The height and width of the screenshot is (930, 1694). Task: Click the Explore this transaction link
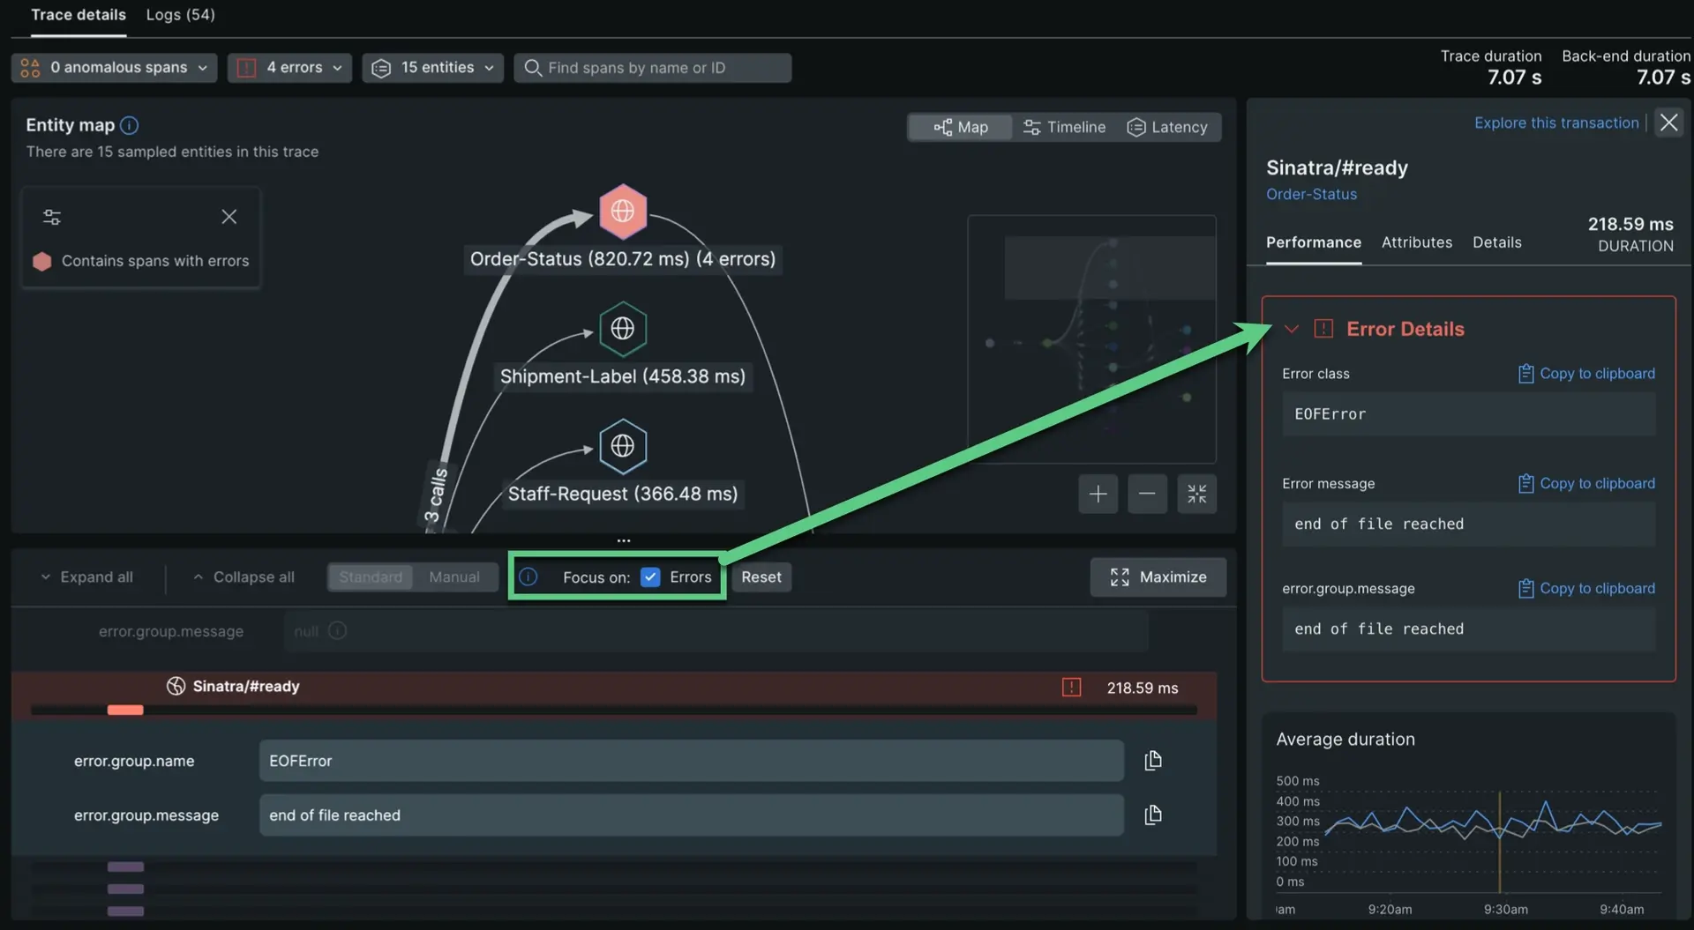[x=1556, y=123]
